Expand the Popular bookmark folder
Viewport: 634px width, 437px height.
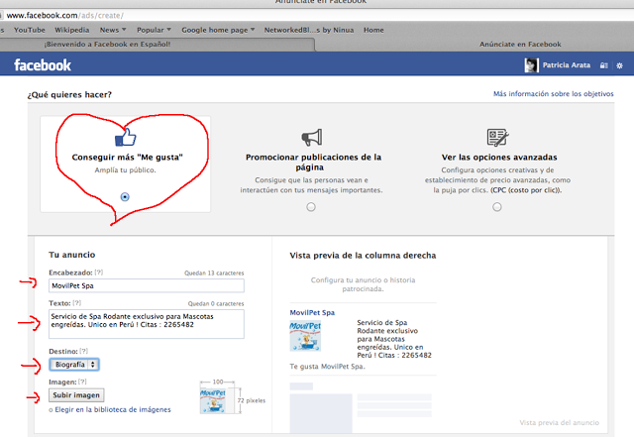[x=155, y=30]
